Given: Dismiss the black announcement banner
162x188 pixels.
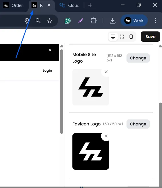Looking at the screenshot, I should tap(50, 50).
